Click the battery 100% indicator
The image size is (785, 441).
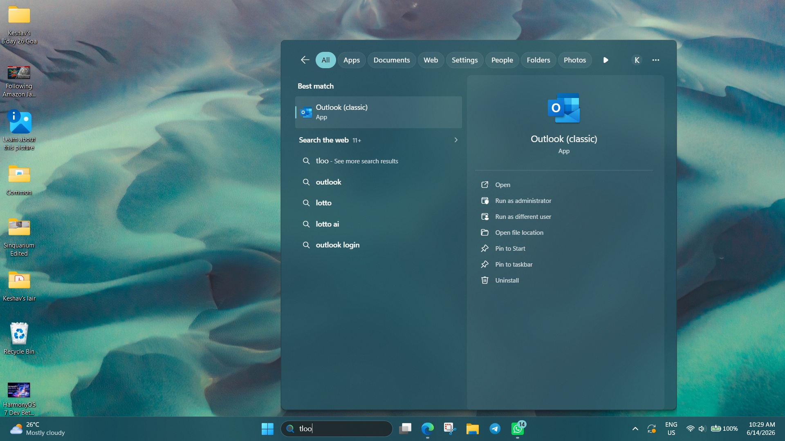pyautogui.click(x=724, y=429)
